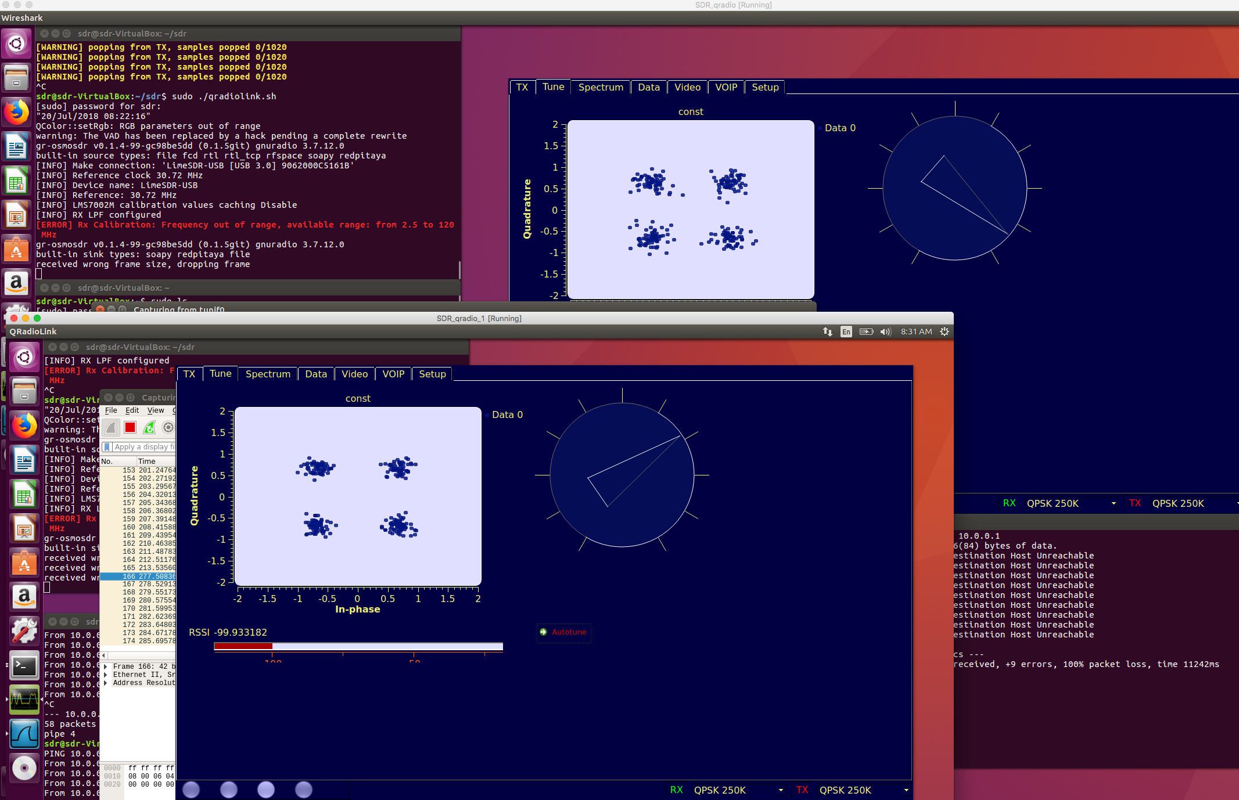Viewport: 1239px width, 800px height.
Task: Stop the Wireshark capture with red square
Action: pos(130,428)
